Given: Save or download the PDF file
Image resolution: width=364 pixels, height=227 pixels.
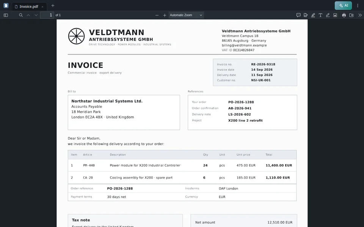Looking at the screenshot, I should pyautogui.click(x=351, y=15).
